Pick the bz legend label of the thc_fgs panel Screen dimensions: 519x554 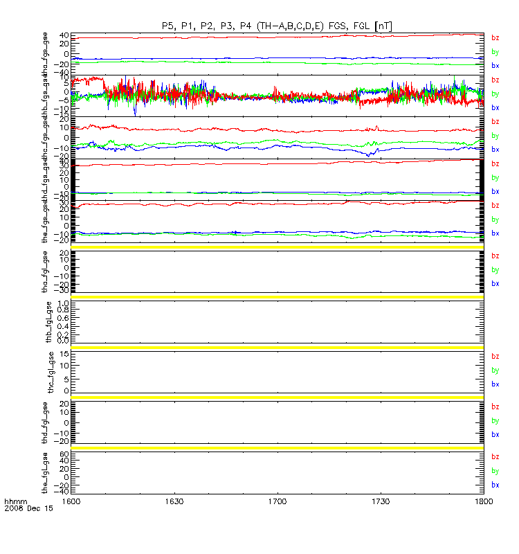[x=495, y=122]
